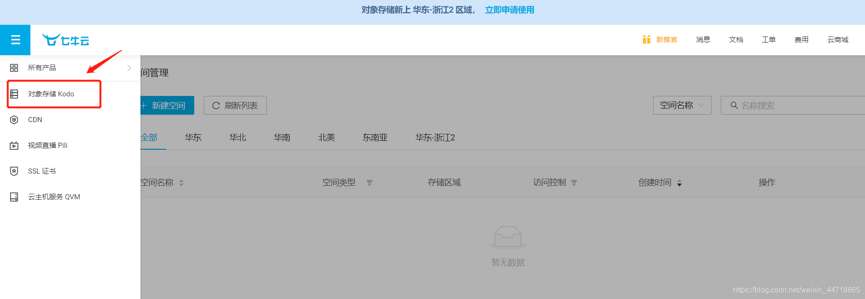Sort by 创建时间 column arrows

pyautogui.click(x=679, y=182)
